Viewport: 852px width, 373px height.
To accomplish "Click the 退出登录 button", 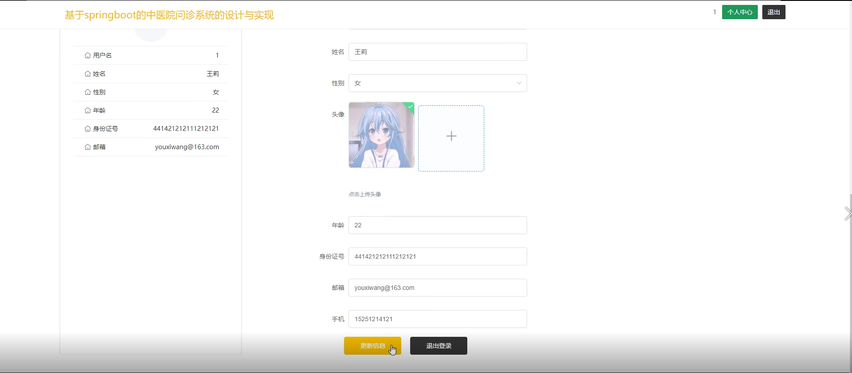I will [x=439, y=346].
